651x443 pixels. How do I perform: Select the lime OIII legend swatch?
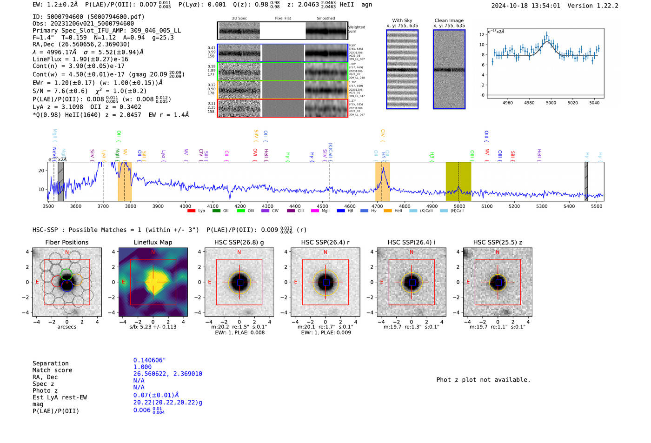241,211
